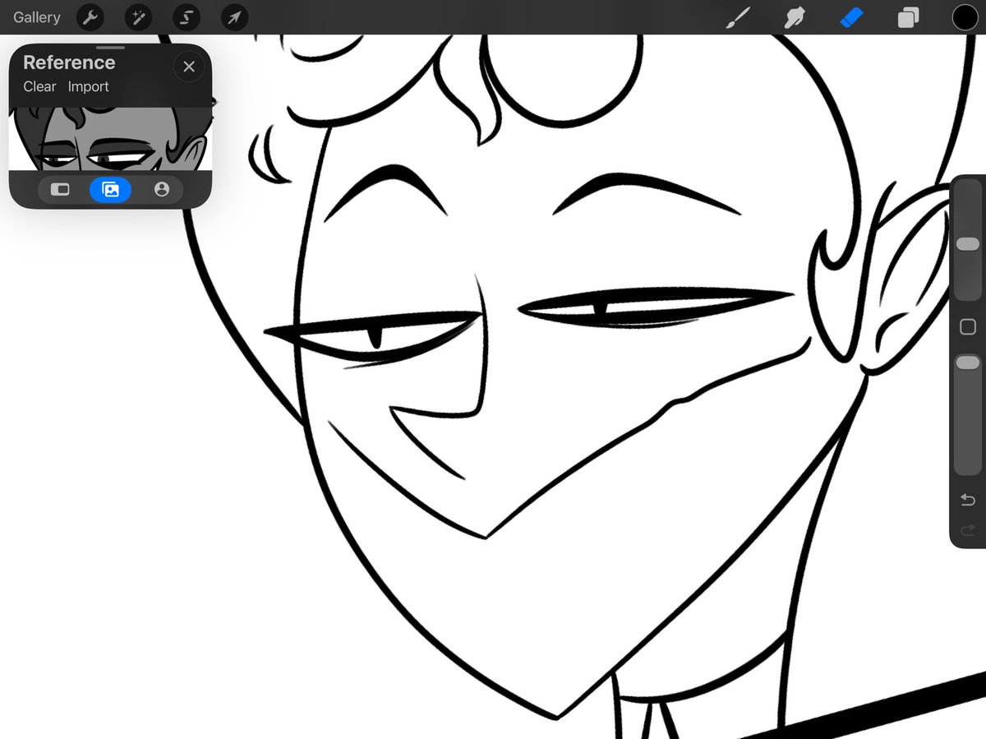Screen dimensions: 986x739
Task: Open the Actions wrench menu
Action: [x=90, y=17]
